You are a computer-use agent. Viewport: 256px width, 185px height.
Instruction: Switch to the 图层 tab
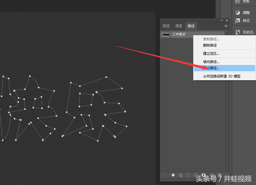pyautogui.click(x=166, y=26)
